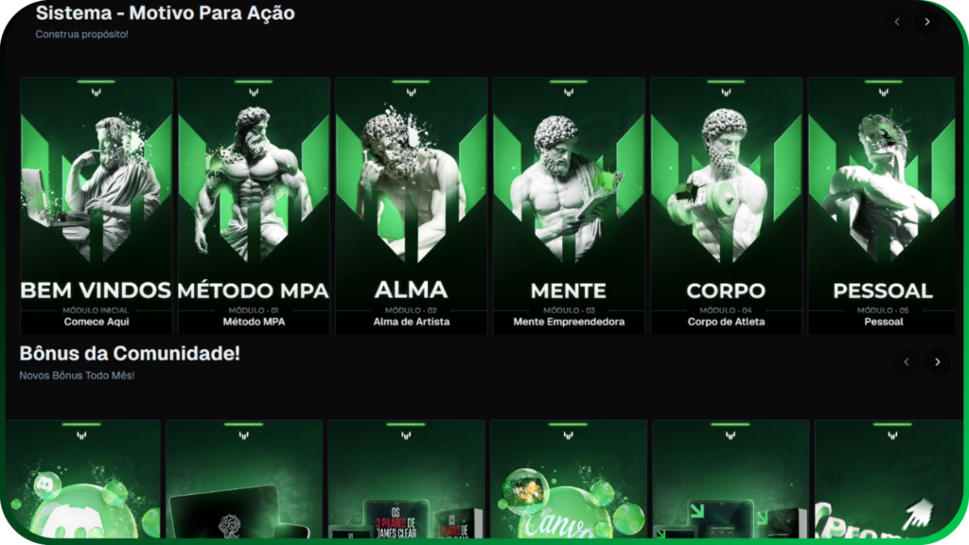Select the Alma de Artista module
Viewport: 969px width, 545px height.
[412, 205]
